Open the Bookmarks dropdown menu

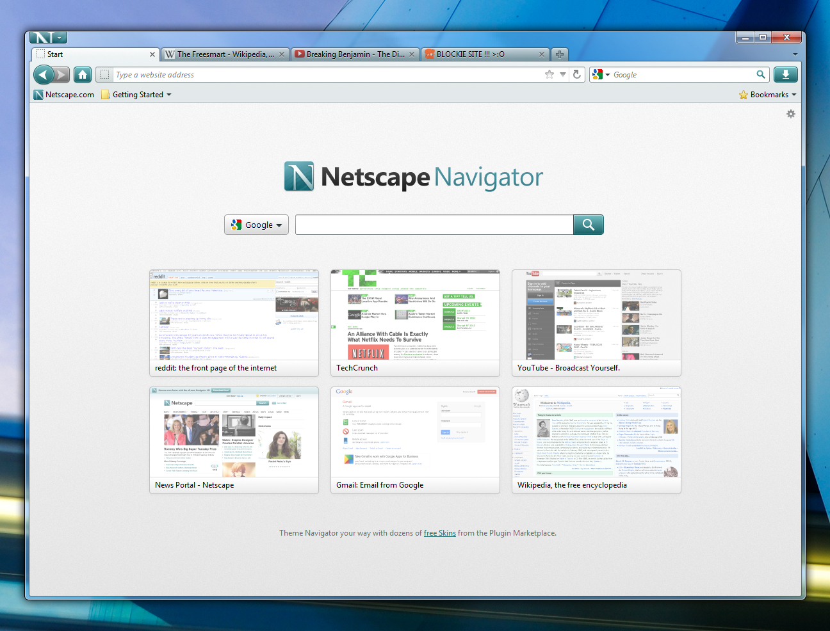pos(768,95)
